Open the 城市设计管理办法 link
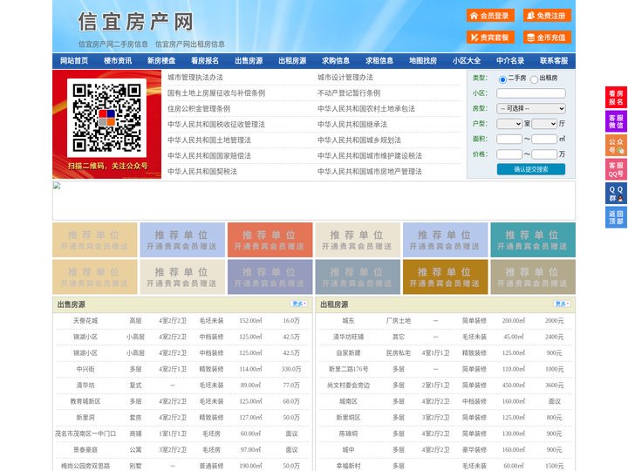628x471 pixels. point(345,78)
